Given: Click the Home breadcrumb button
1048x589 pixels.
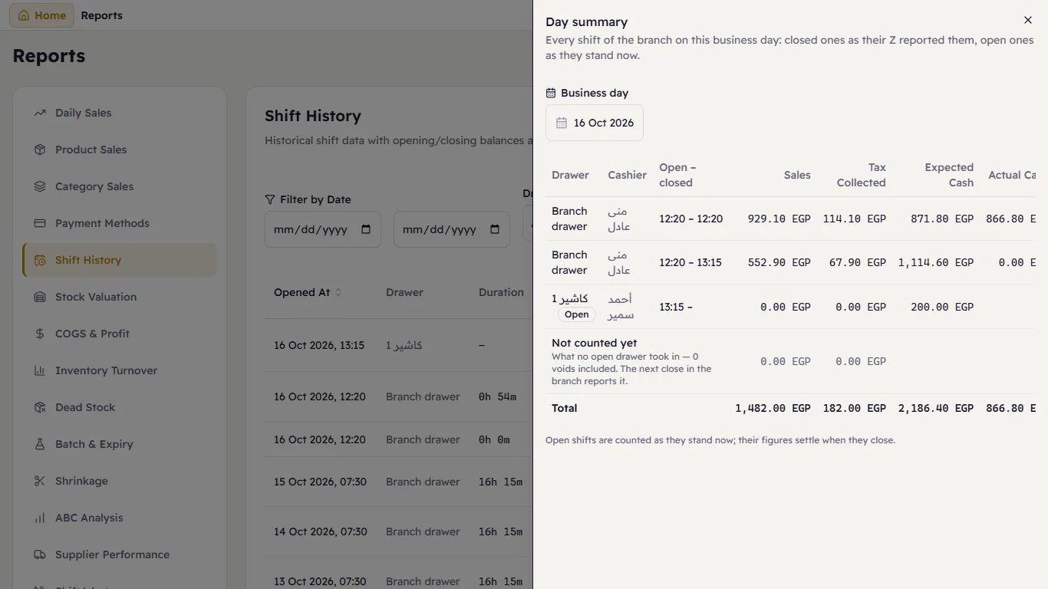Looking at the screenshot, I should click(41, 15).
